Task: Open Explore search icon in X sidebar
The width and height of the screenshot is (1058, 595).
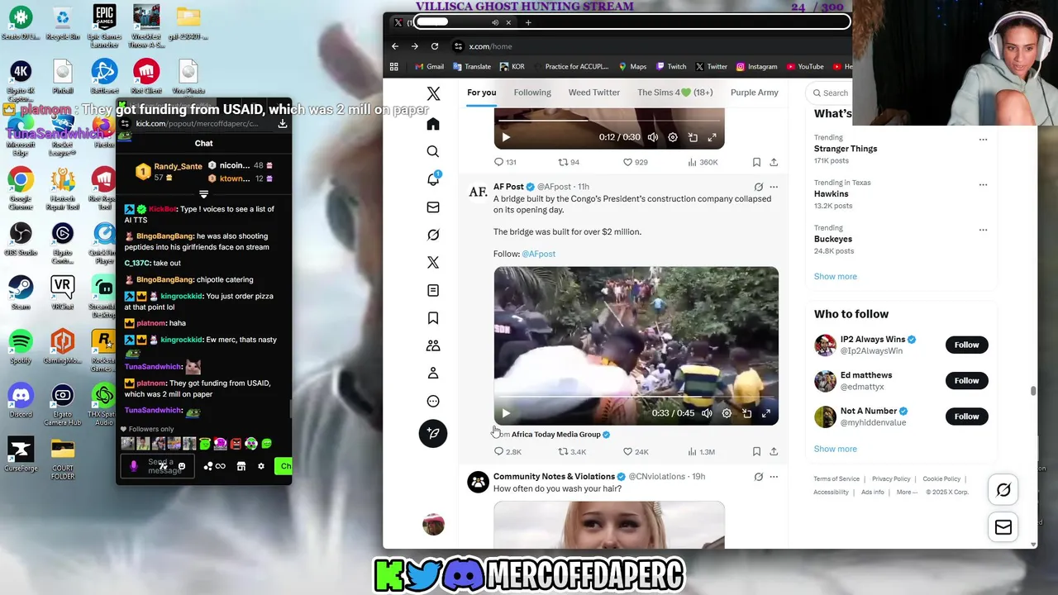Action: click(x=433, y=151)
